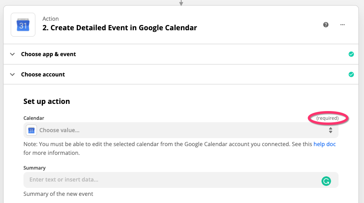Click the "Summary of the new event" hint text
The image size is (364, 203).
[x=58, y=194]
